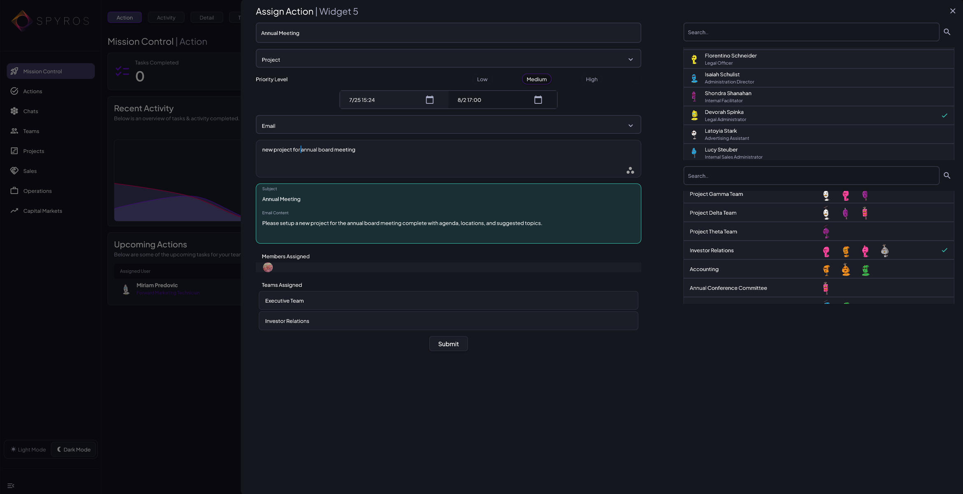Viewport: 963px width, 494px height.
Task: Expand the Email type dropdown
Action: pyautogui.click(x=448, y=126)
